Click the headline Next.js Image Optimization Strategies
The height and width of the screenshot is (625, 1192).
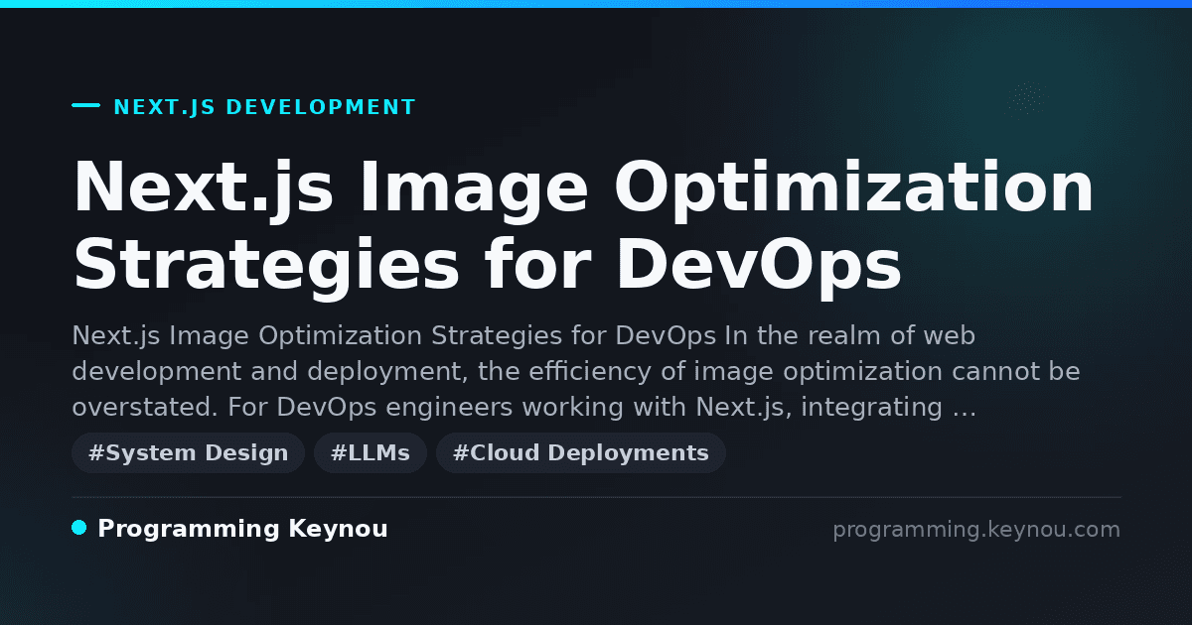tap(583, 226)
